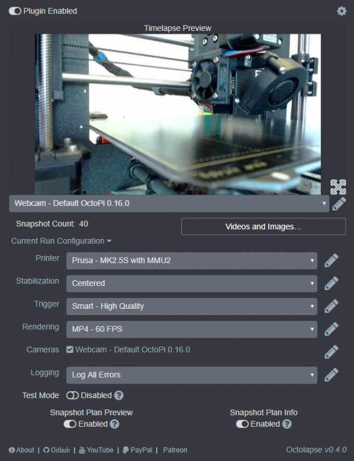Uncheck Webcam - Default OctoPi camera checkbox
Screen dimensions: 354x461
click(70, 350)
